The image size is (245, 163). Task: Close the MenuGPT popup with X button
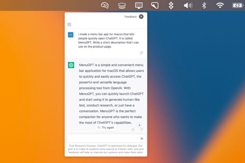click(x=141, y=16)
